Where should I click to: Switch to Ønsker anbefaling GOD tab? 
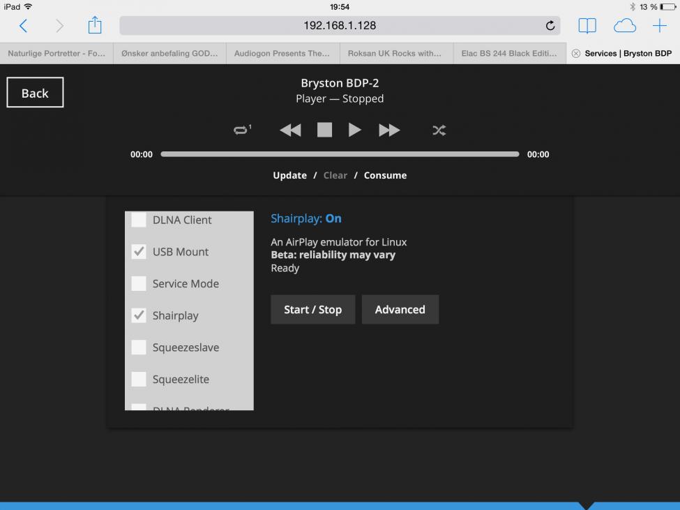[x=169, y=53]
